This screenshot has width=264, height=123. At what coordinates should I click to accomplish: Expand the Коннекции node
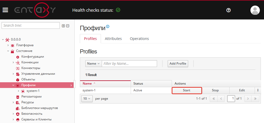[13, 62]
